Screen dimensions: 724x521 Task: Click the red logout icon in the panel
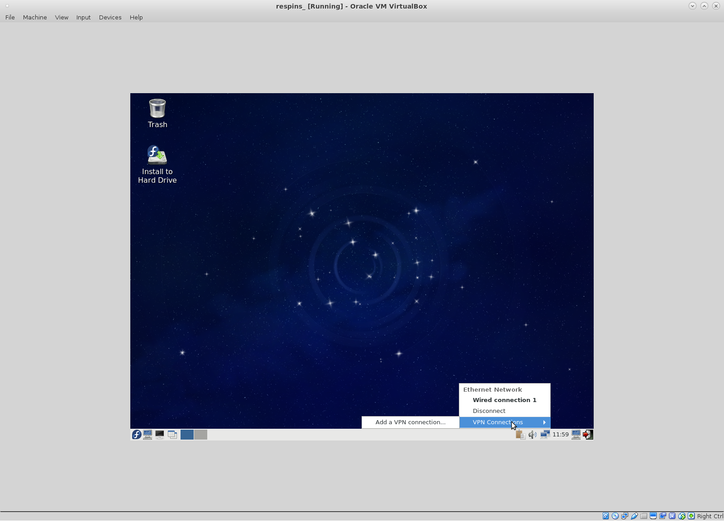[588, 435]
